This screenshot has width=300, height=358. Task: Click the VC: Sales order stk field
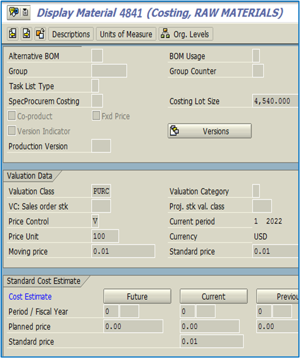pos(101,206)
